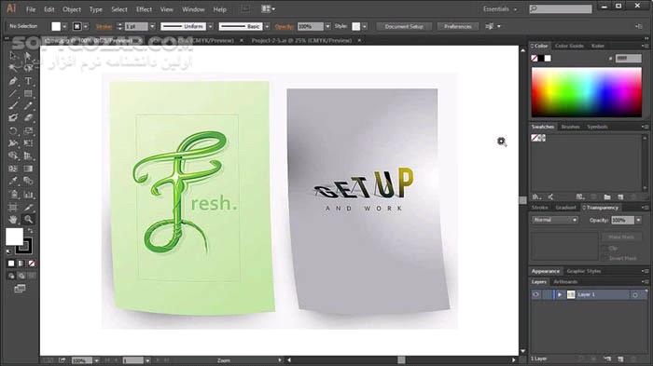653x366 pixels.
Task: Pick the Eraser tool
Action: click(28, 118)
